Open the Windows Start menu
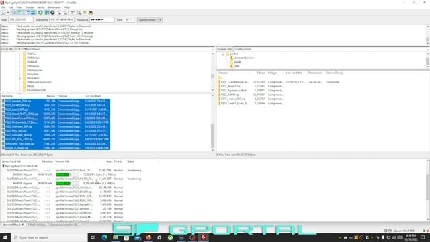Viewport: 430px width, 242px height. coord(5,237)
